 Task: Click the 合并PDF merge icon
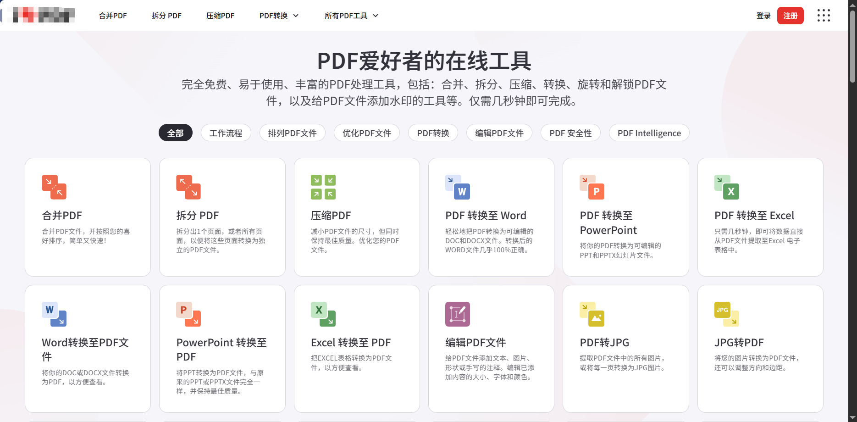(54, 187)
